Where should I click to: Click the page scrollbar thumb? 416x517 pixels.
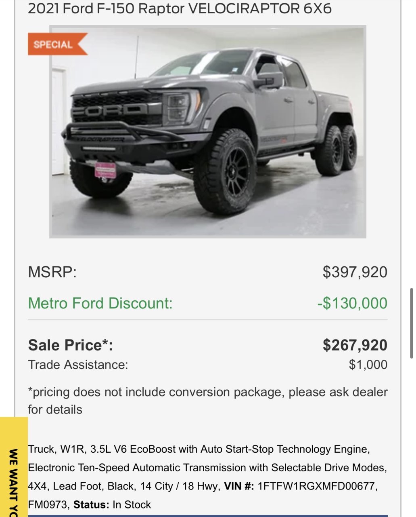[411, 323]
